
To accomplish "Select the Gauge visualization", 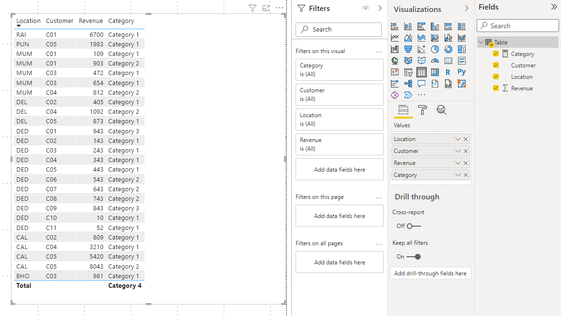I will [x=435, y=61].
